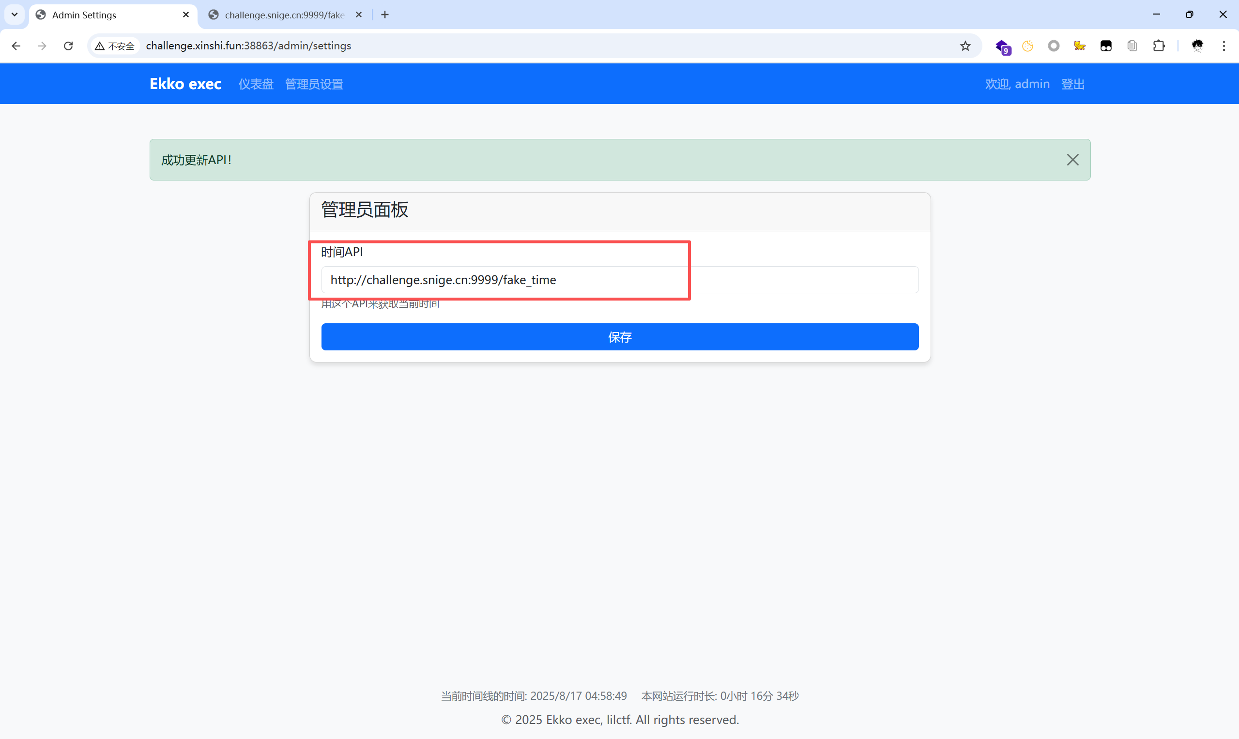Bookmark this page with the star icon
1239x739 pixels.
pyautogui.click(x=965, y=46)
